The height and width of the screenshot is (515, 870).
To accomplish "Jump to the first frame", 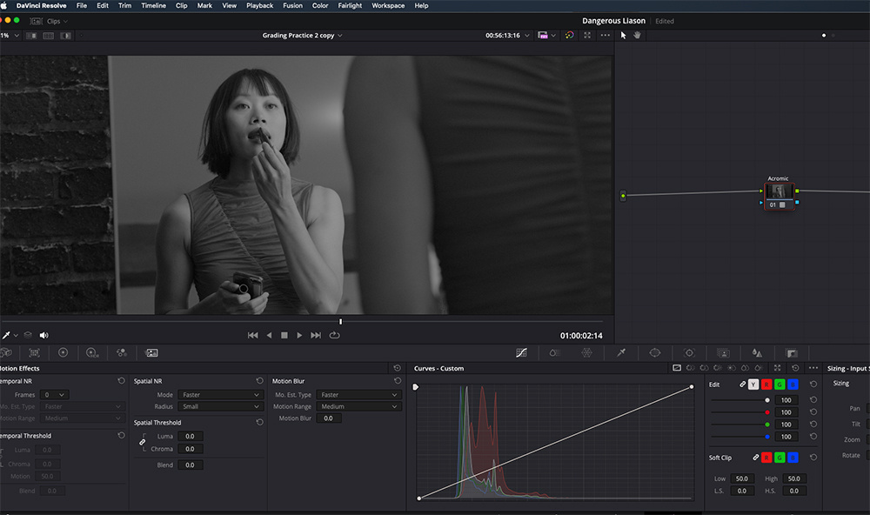I will 253,335.
